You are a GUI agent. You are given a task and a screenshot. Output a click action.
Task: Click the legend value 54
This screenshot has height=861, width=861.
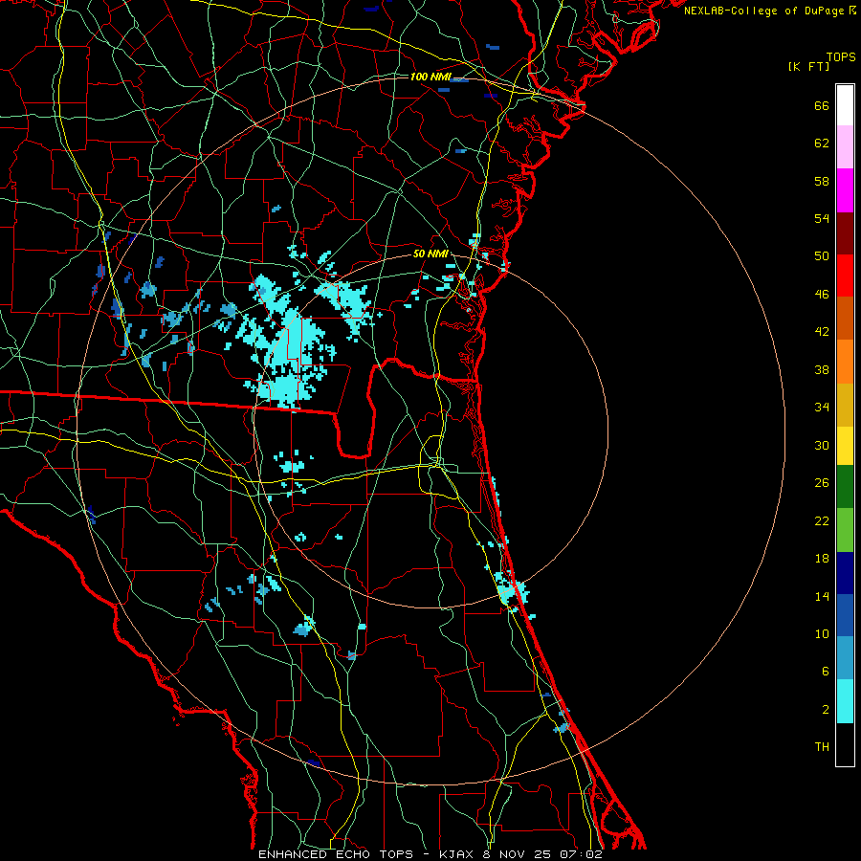point(822,218)
